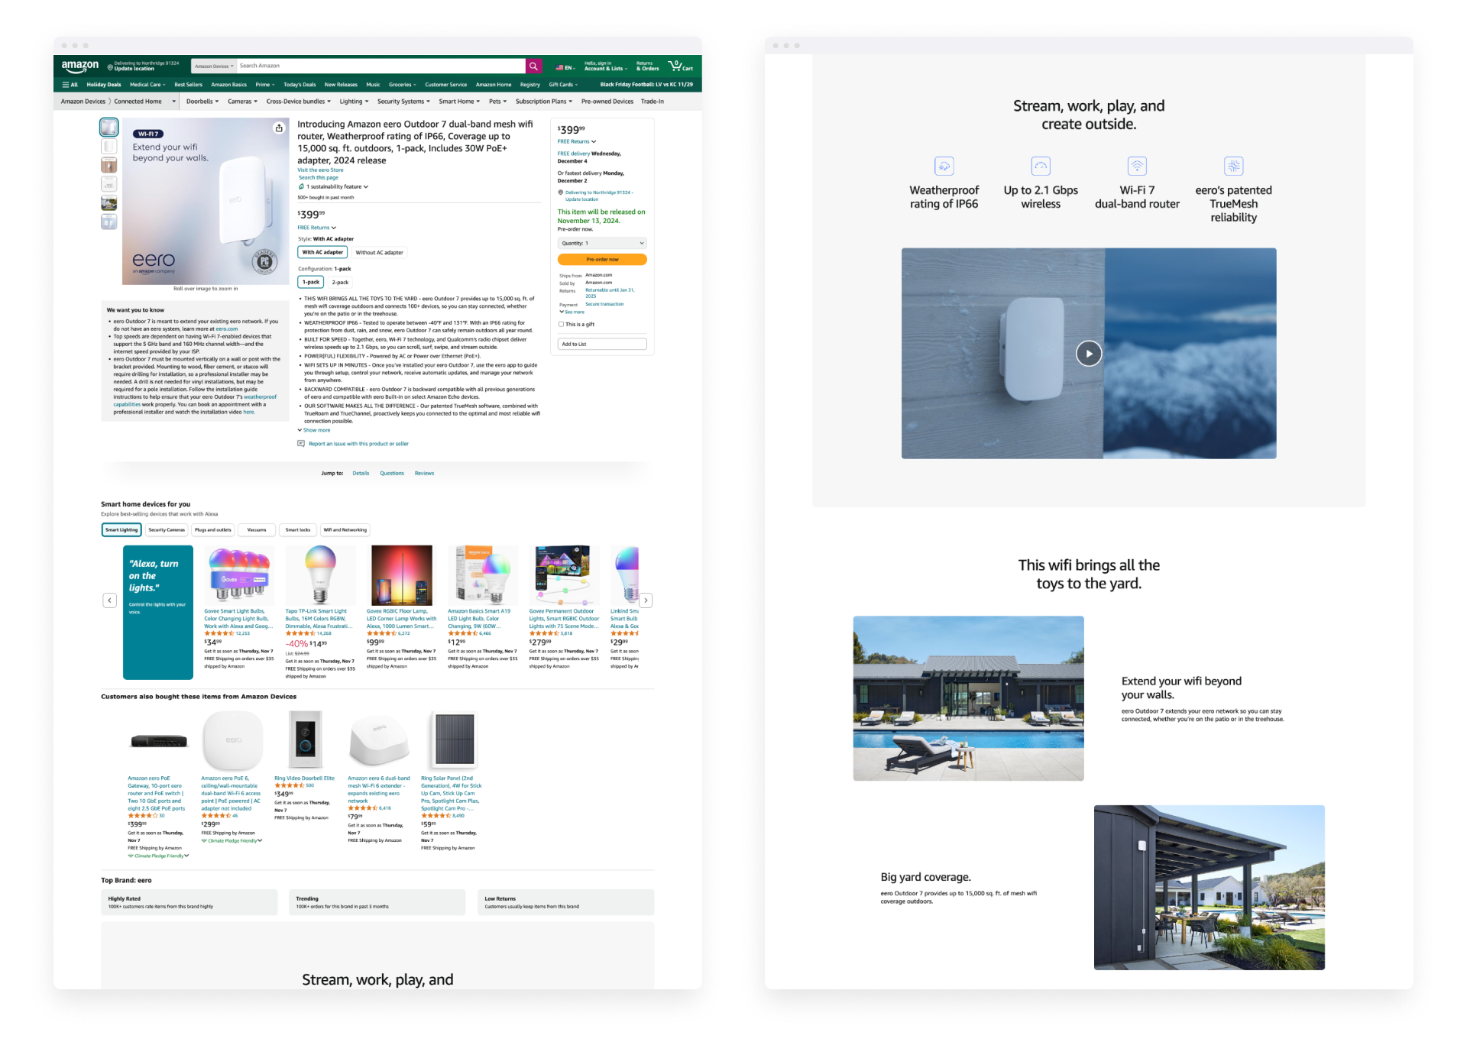1467x1042 pixels.
Task: Expand the Subscription Plans menu
Action: [544, 102]
